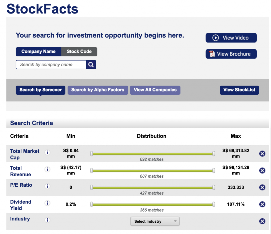The image size is (271, 234).
Task: Click the View Video button
Action: [x=231, y=38]
